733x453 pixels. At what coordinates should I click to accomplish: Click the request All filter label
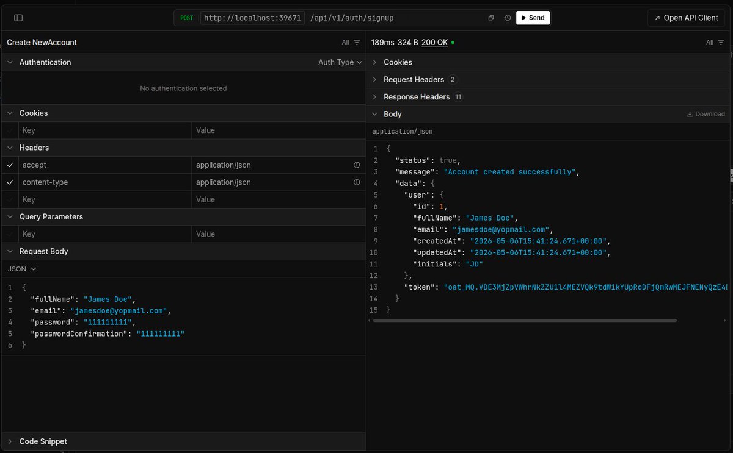[x=346, y=43]
